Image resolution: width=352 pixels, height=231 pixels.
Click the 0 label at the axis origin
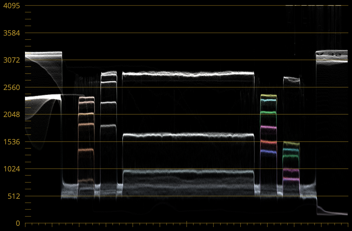[18, 223]
